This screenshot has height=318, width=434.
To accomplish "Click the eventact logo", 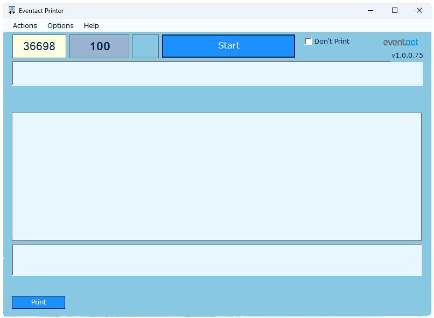I will (x=400, y=42).
